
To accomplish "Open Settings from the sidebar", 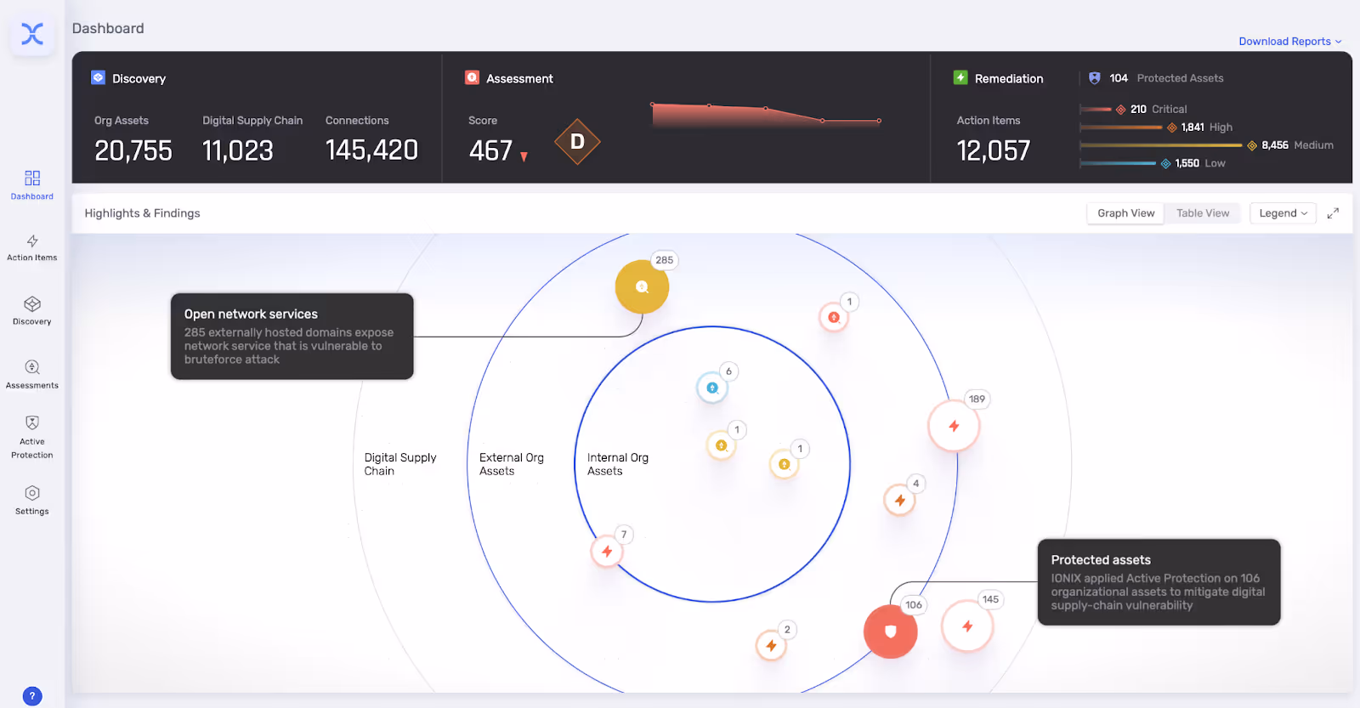I will point(32,500).
